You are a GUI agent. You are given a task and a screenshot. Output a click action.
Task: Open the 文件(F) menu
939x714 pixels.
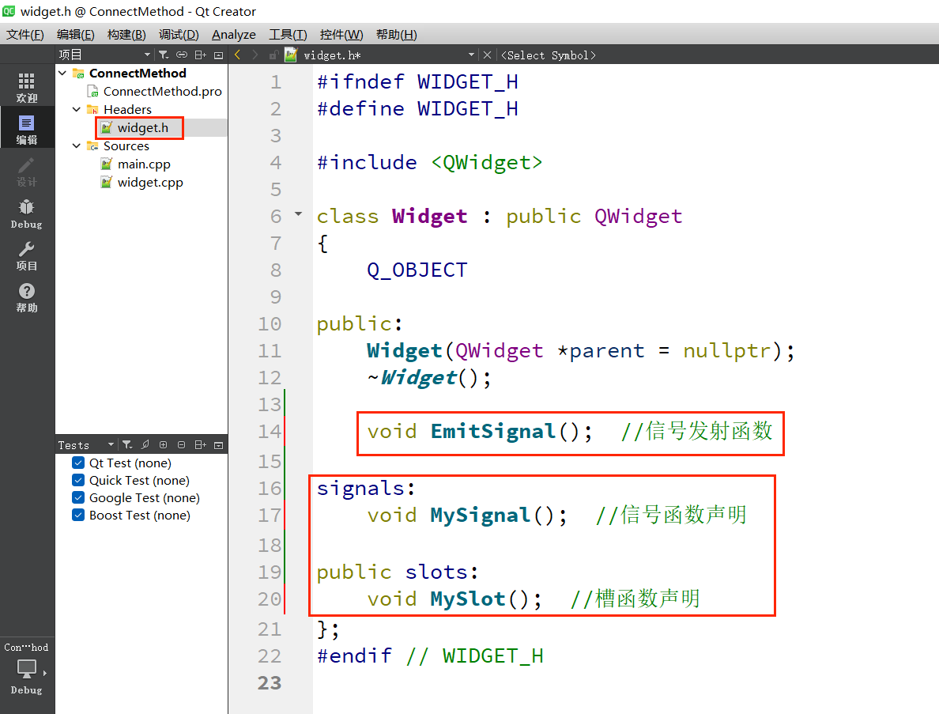(x=25, y=34)
